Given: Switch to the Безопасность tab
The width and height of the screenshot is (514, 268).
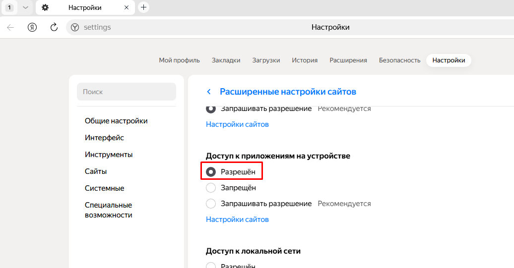Looking at the screenshot, I should tap(399, 60).
